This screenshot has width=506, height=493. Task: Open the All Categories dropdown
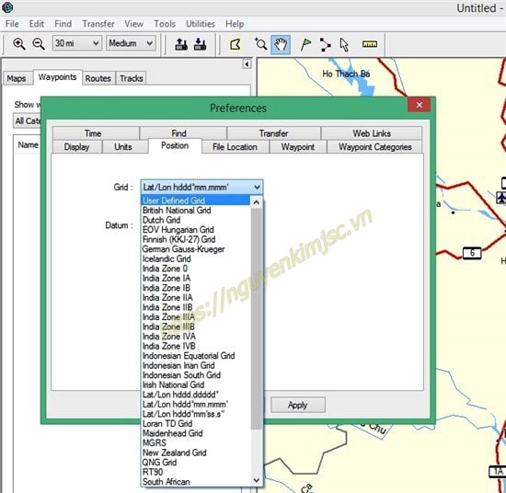pyautogui.click(x=27, y=120)
